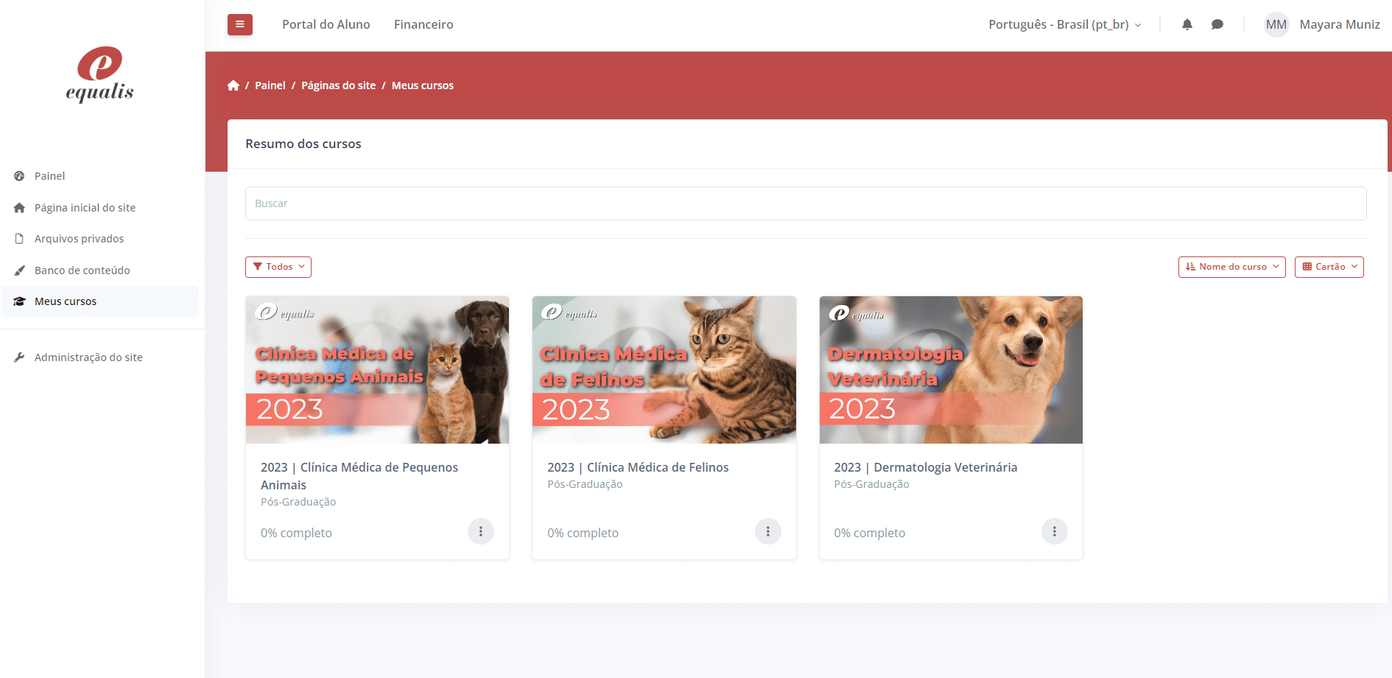The height and width of the screenshot is (678, 1392).
Task: Open options menu for Pequenos Animais card
Action: (480, 531)
